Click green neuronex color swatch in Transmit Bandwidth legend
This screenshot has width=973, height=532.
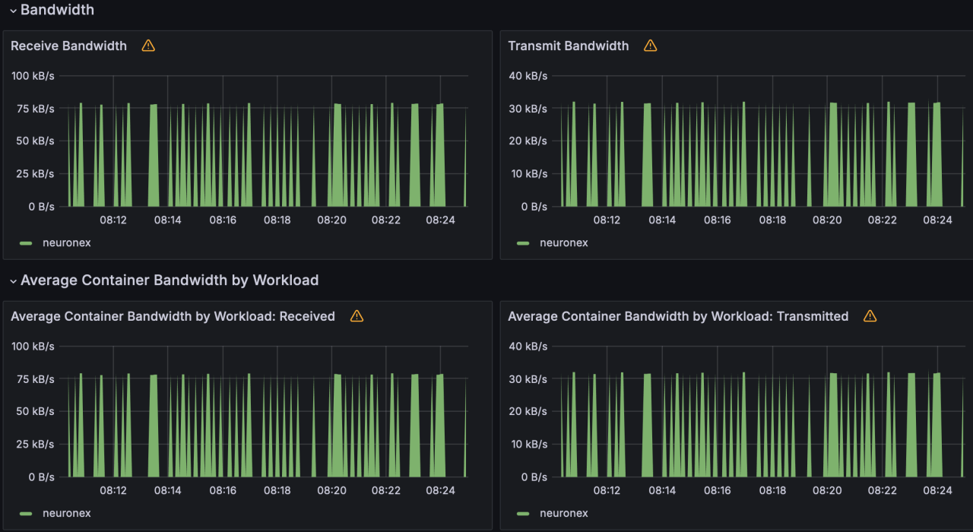point(523,243)
